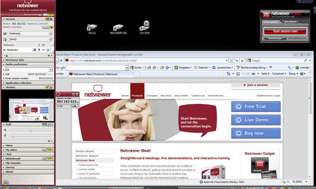Image resolution: width=316 pixels, height=189 pixels.
Task: Expand the About section
Action: (28, 172)
